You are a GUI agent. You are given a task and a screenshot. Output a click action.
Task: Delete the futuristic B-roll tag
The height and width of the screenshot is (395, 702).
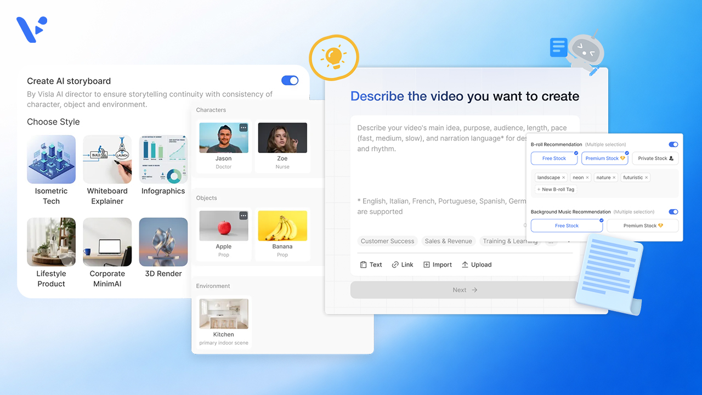[x=646, y=178]
